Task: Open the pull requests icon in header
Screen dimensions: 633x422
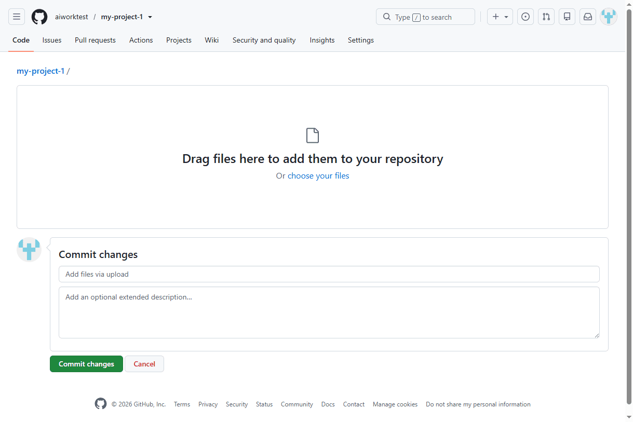Action: pos(546,17)
